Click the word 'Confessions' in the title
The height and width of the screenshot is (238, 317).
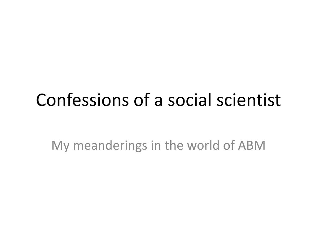tap(82, 100)
